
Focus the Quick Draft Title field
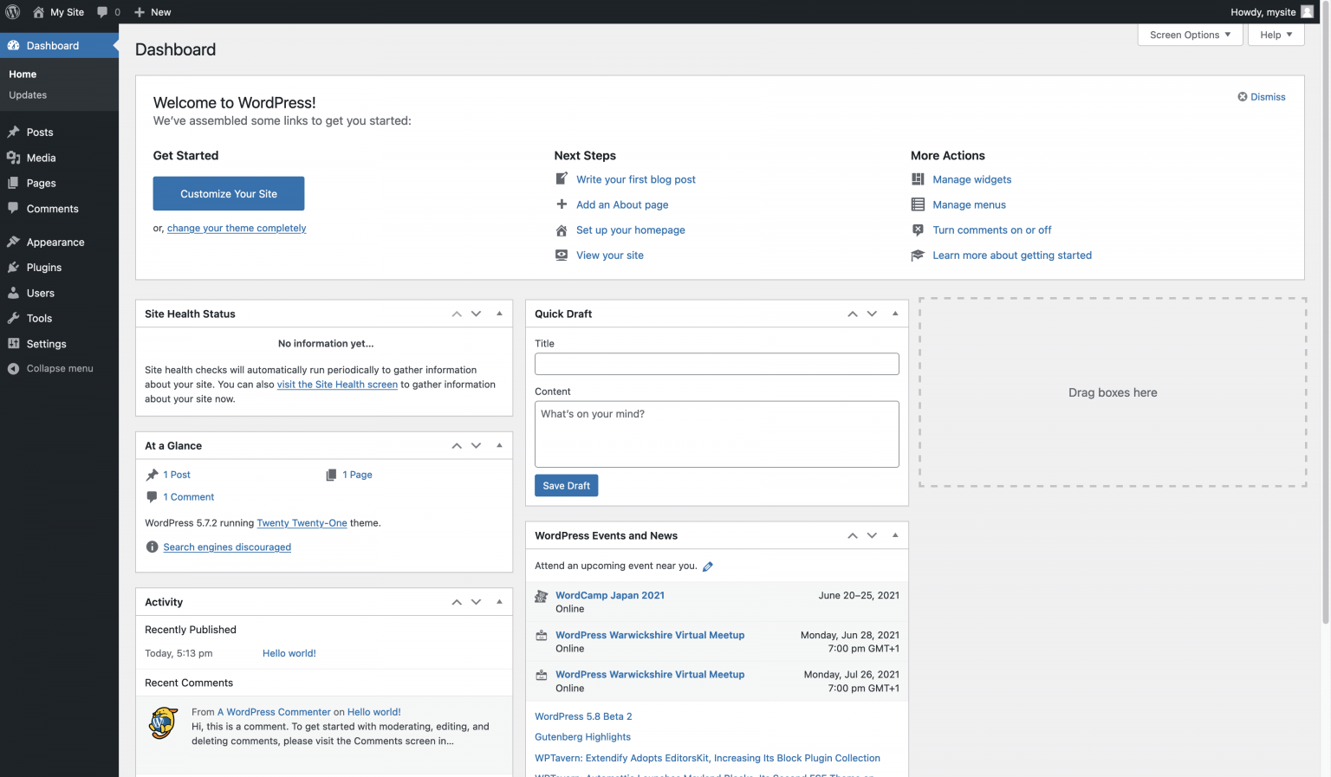(x=717, y=364)
